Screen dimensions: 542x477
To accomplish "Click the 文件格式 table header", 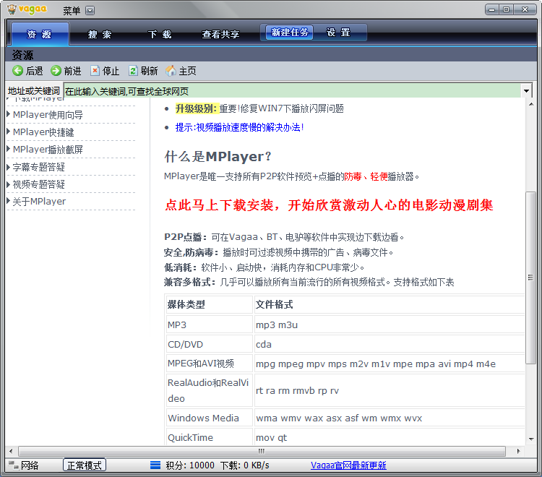I will click(x=390, y=304).
